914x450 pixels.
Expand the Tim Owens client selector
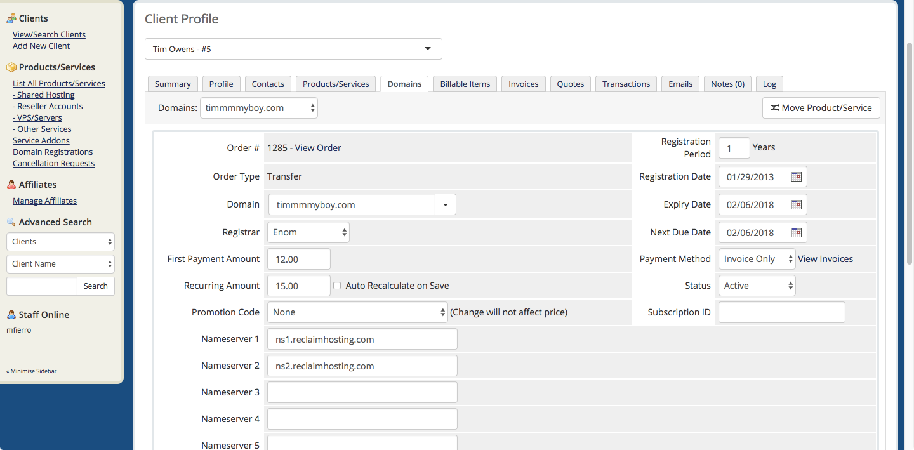[293, 49]
